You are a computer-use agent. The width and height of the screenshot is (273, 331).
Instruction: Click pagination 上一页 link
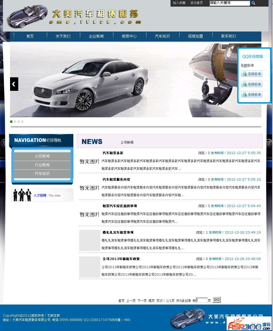point(131,301)
